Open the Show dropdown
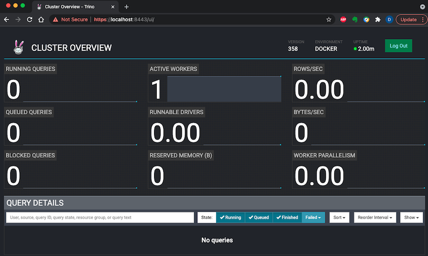 pyautogui.click(x=411, y=218)
